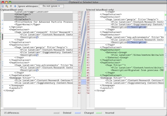The image size is (167, 116).
Task: Click the 'Selected Value(Read-only)' pane label
Action: click(x=100, y=10)
